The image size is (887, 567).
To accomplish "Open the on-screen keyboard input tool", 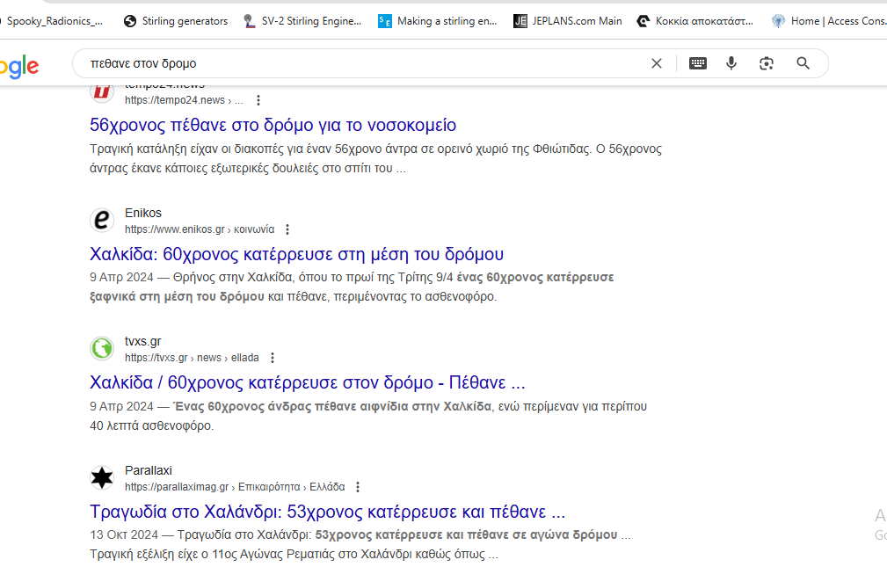I will [698, 63].
